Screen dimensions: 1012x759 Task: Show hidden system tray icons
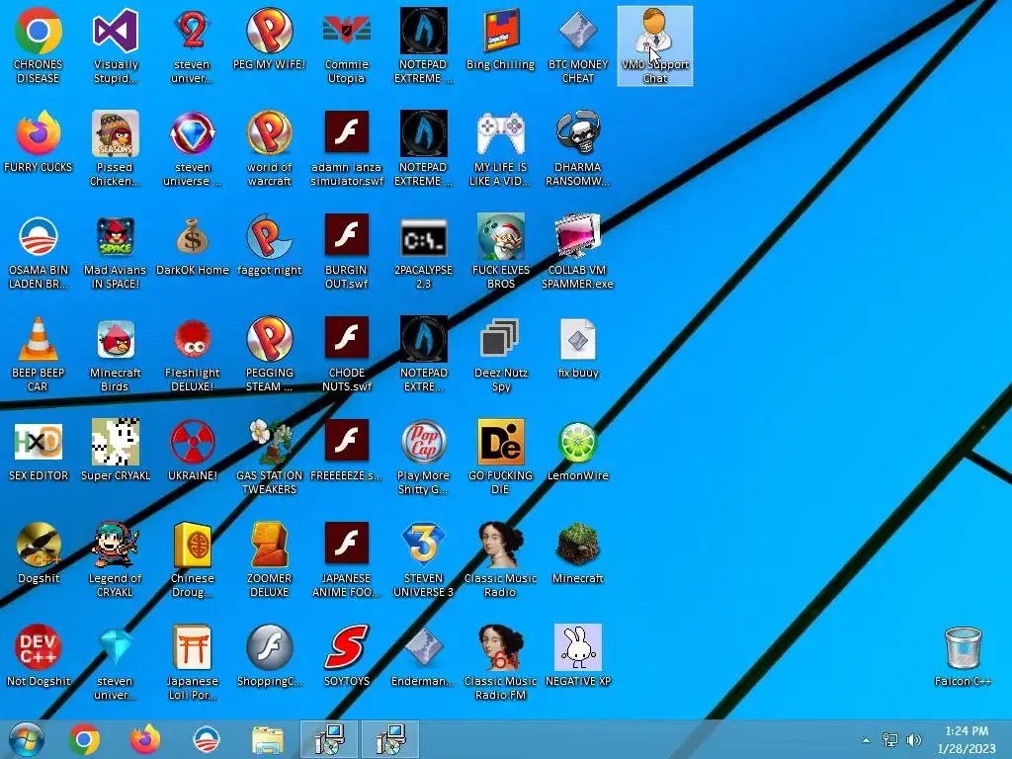coord(866,740)
